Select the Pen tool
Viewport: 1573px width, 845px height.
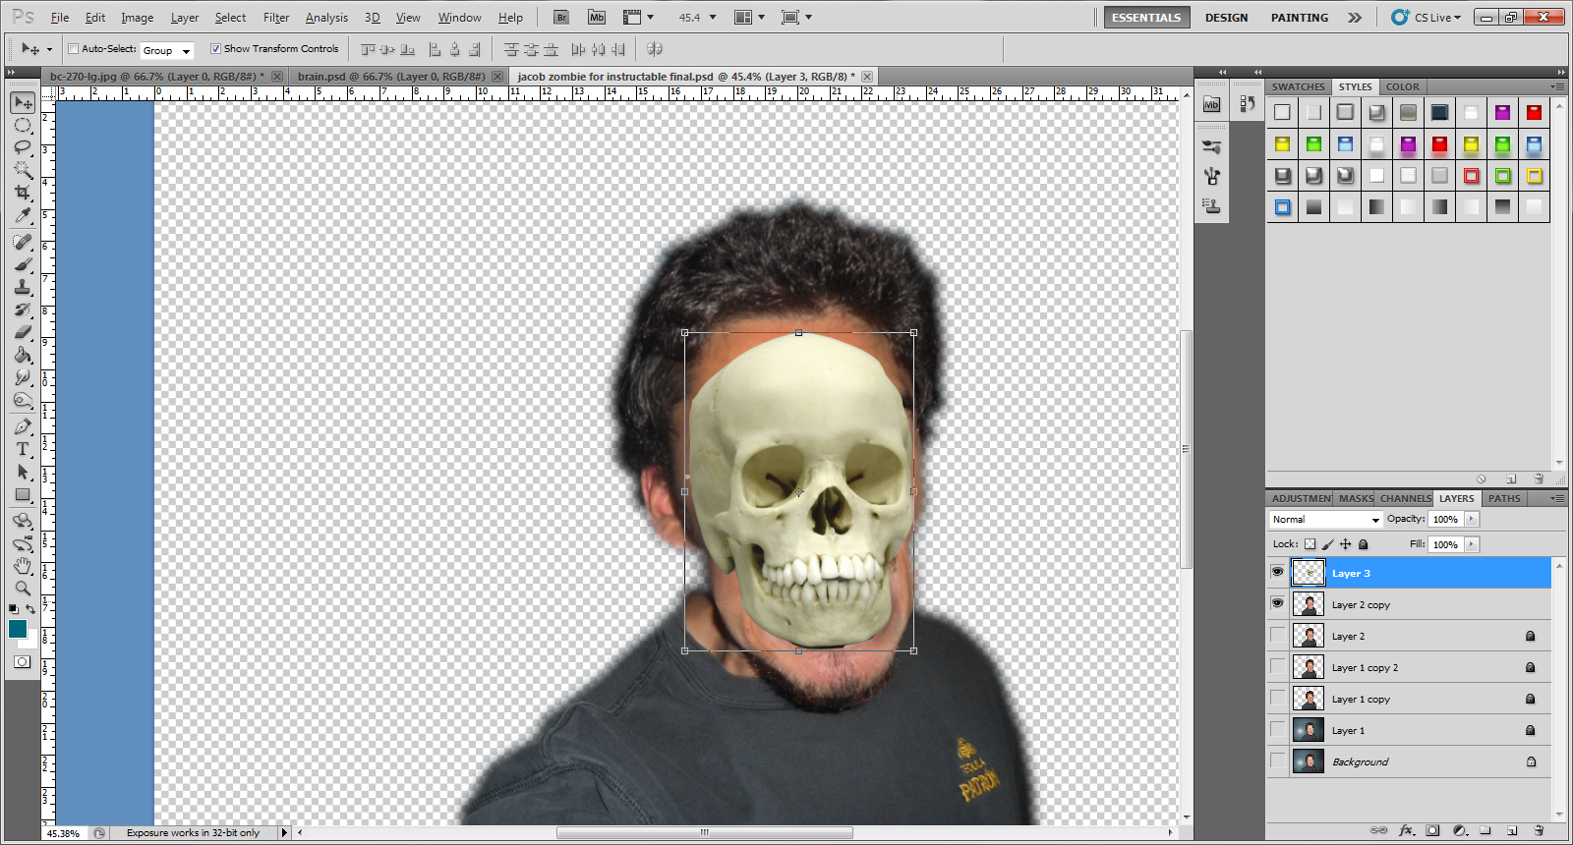point(23,426)
